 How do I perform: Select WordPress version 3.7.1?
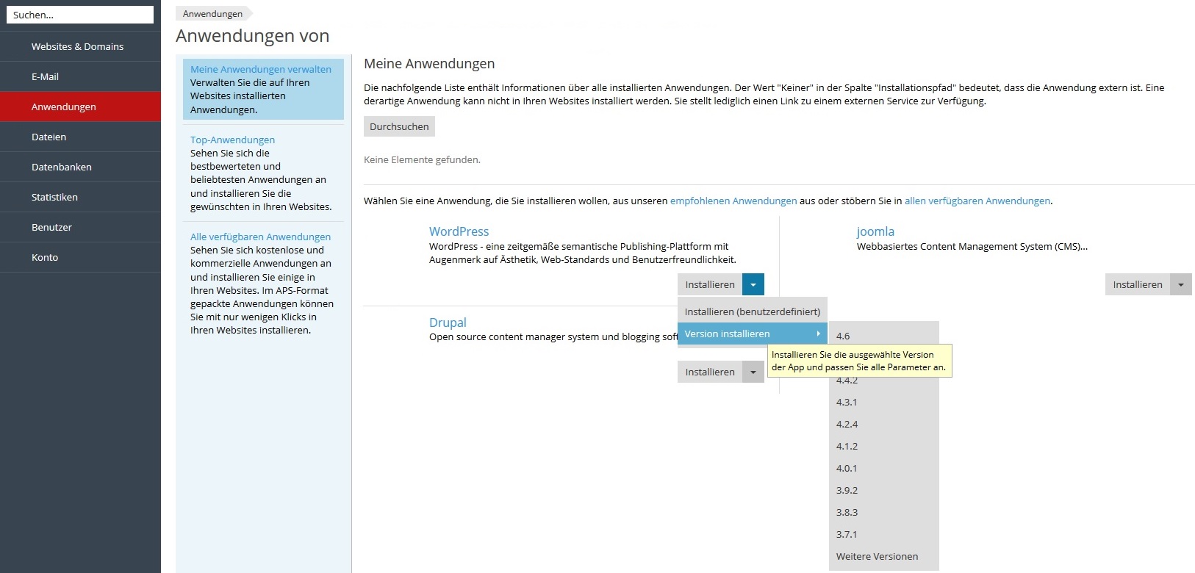click(884, 534)
